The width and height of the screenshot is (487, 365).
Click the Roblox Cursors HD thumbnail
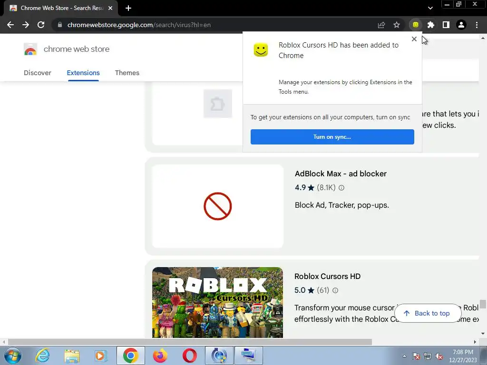pyautogui.click(x=217, y=302)
